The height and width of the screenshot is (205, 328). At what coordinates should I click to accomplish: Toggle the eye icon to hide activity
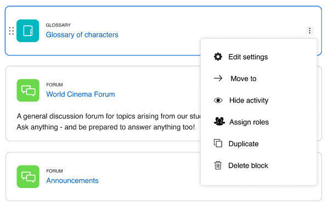pyautogui.click(x=218, y=100)
